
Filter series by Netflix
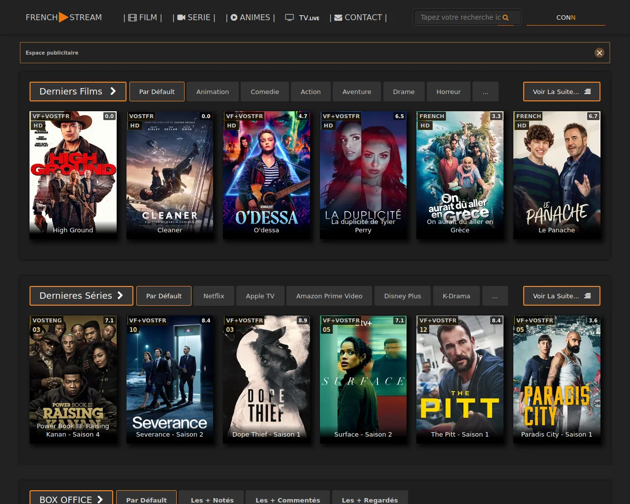(x=214, y=296)
